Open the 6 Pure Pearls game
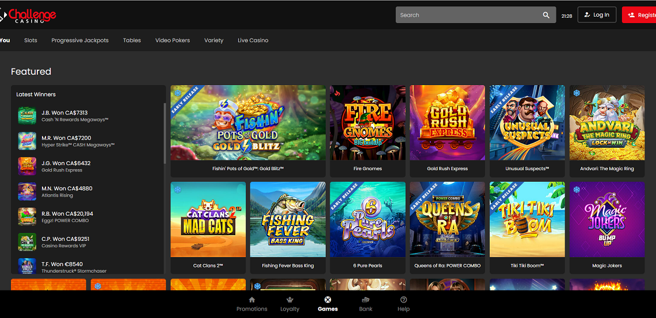This screenshot has height=318, width=656. [368, 228]
